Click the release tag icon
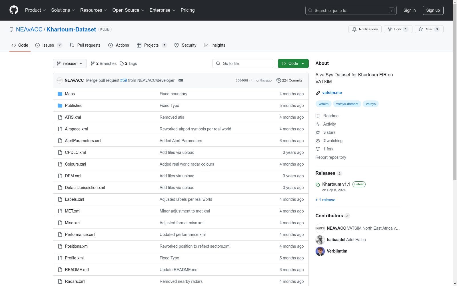Image resolution: width=457 pixels, height=286 pixels. 318,185
